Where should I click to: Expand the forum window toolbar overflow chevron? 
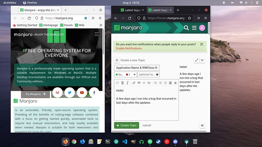pyautogui.click(x=199, y=18)
